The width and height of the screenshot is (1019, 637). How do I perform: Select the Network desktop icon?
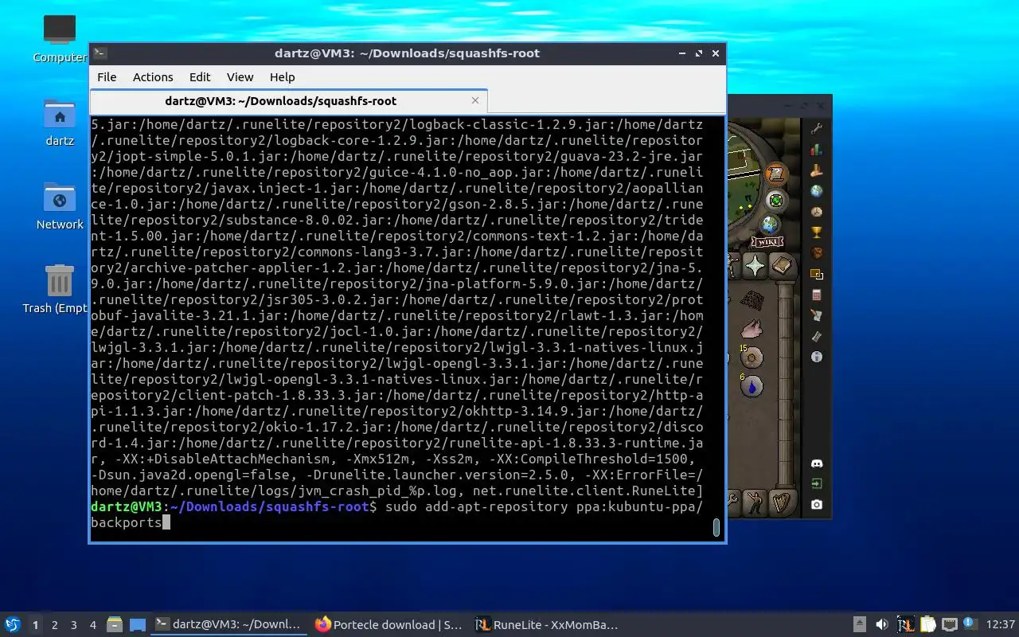click(x=60, y=206)
